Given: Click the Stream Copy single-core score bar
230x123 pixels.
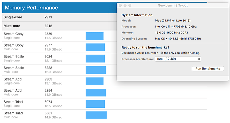Looking at the screenshot, I should (x=95, y=36).
